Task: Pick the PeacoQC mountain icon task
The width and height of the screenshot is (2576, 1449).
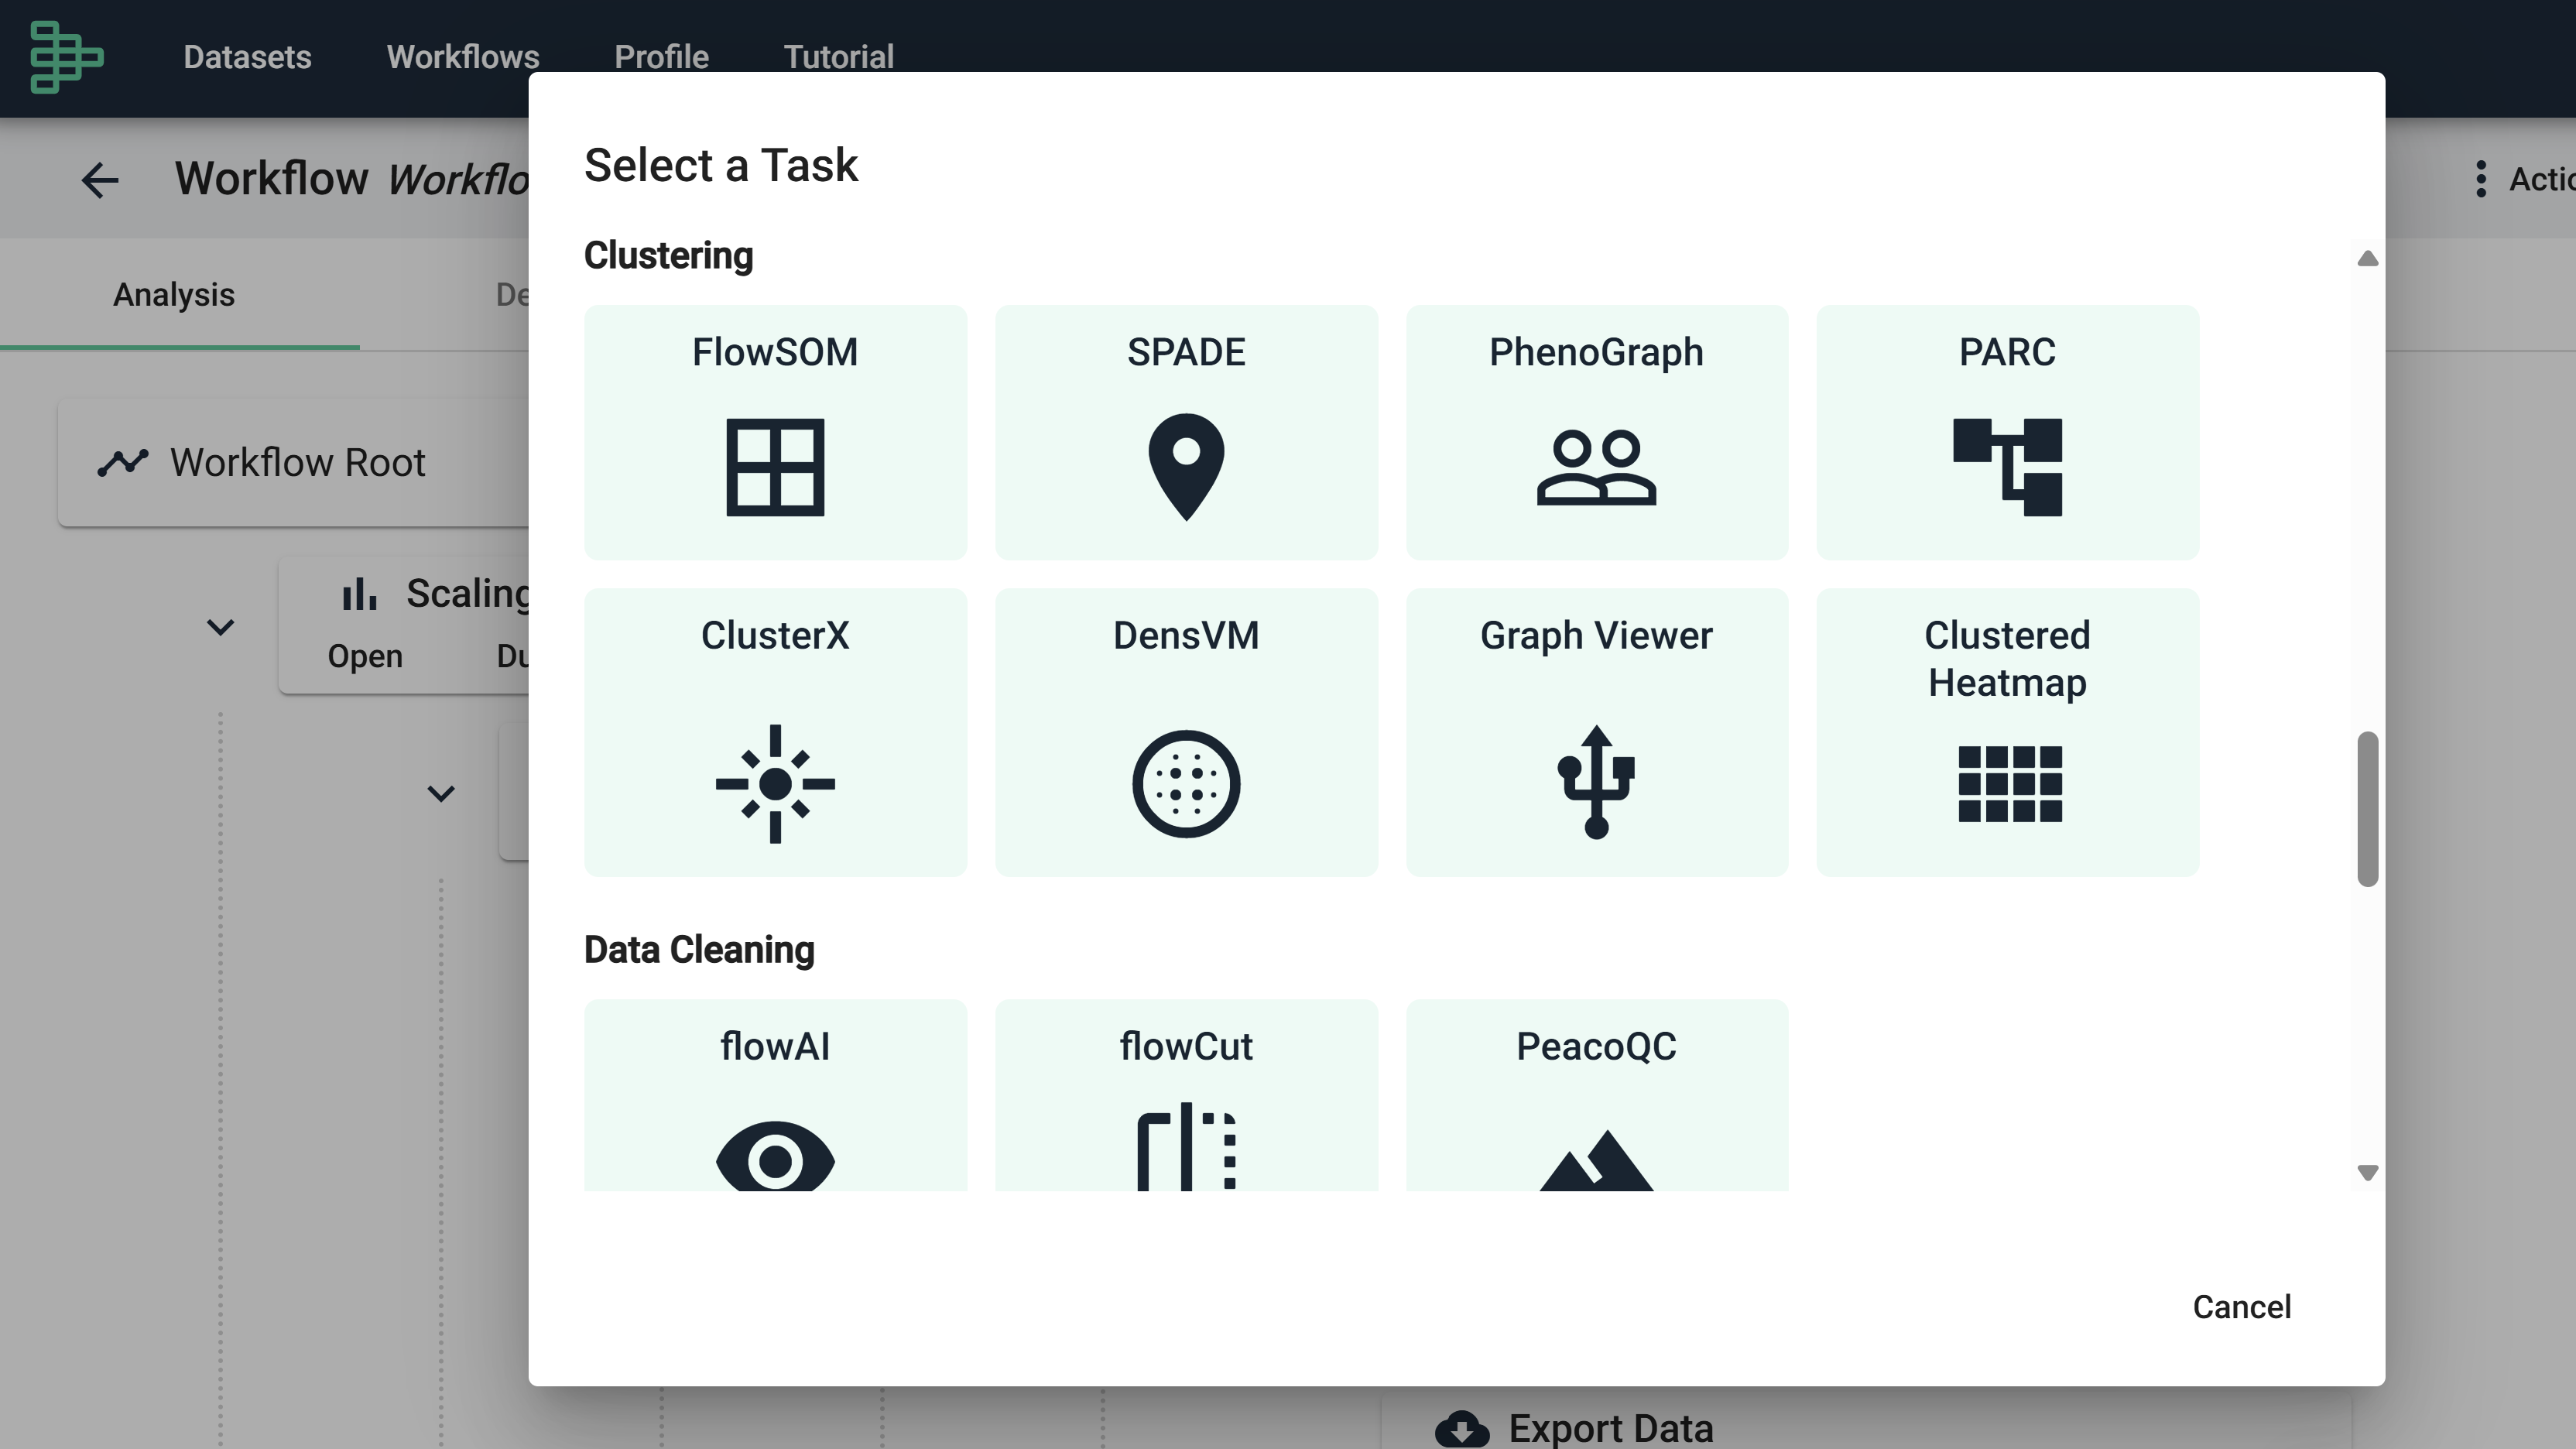Action: [1596, 1095]
